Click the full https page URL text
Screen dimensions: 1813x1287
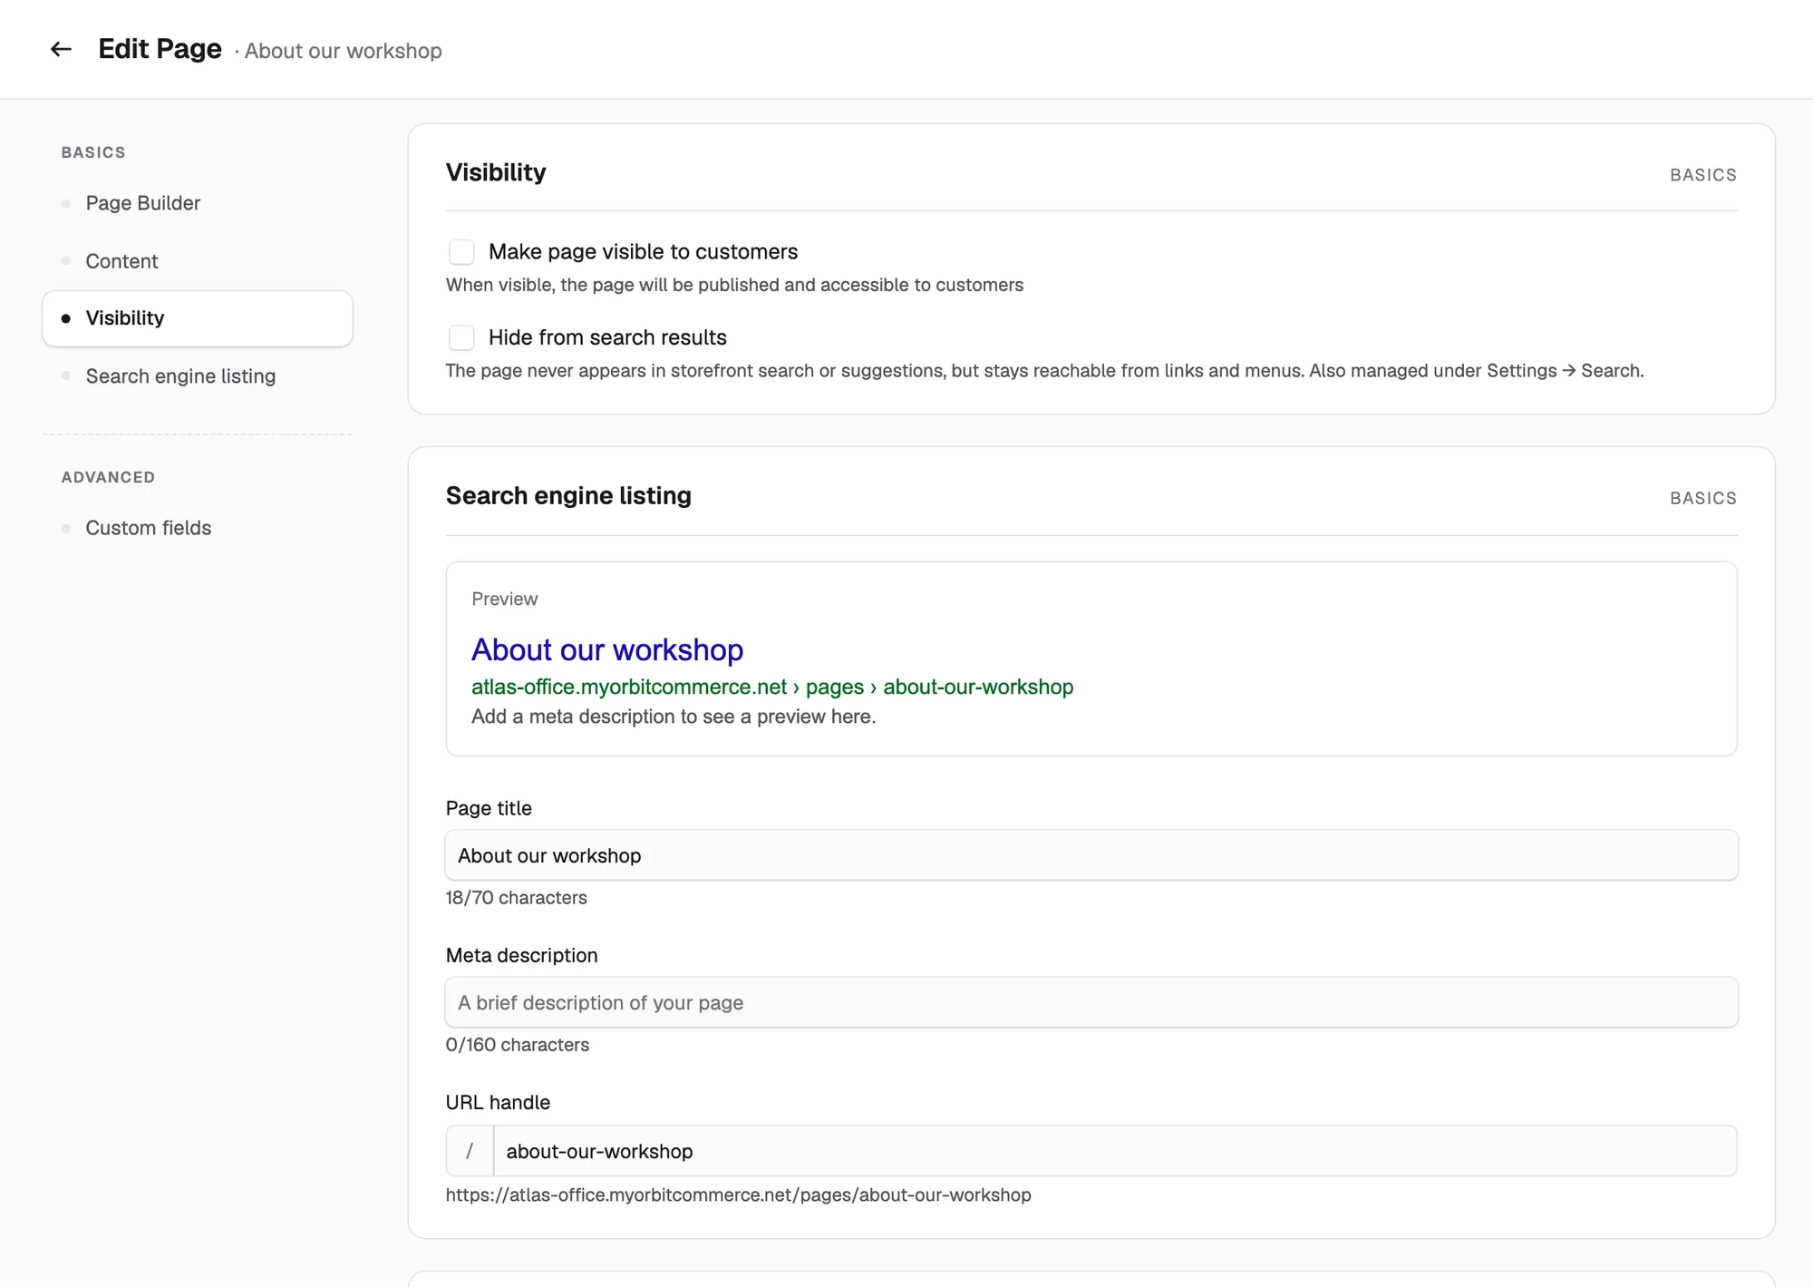click(738, 1194)
